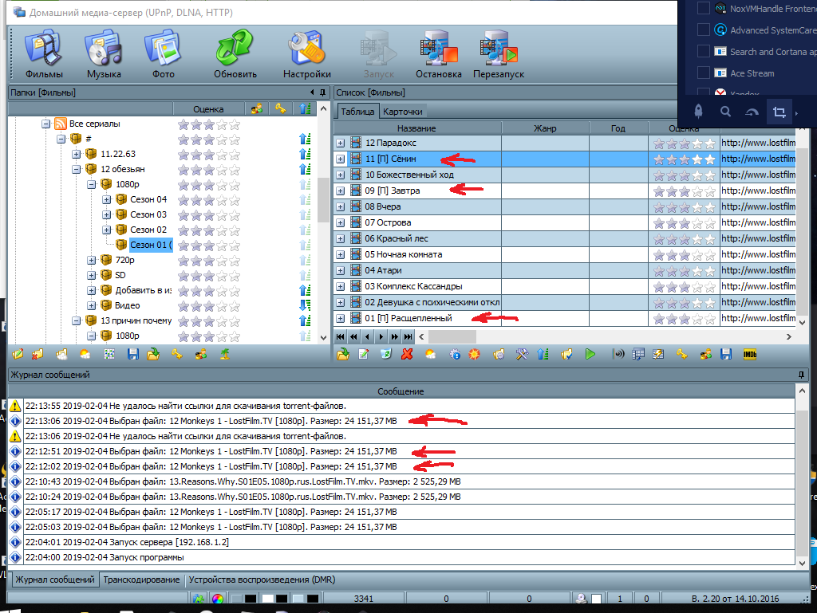Viewport: 817px width, 613px height.
Task: Expand the Сезон 04 tree node
Action: coord(107,200)
